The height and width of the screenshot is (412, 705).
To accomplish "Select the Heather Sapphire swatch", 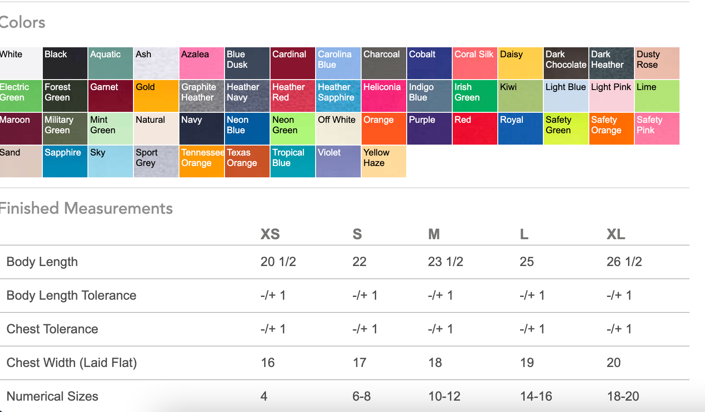I will coord(338,96).
